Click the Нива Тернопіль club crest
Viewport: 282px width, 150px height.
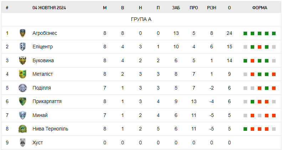tap(22, 129)
